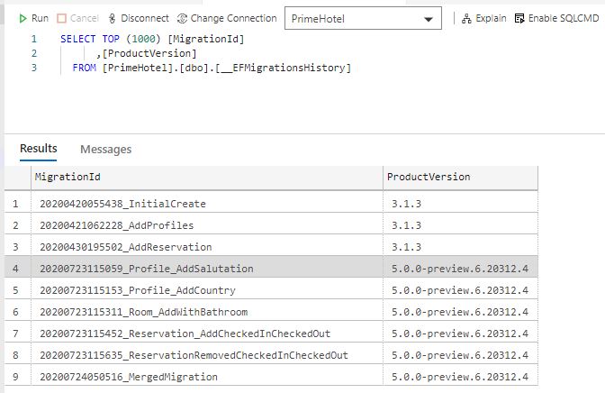Click the Cancel square stop icon
Viewport: 605px width, 393px height.
[61, 18]
